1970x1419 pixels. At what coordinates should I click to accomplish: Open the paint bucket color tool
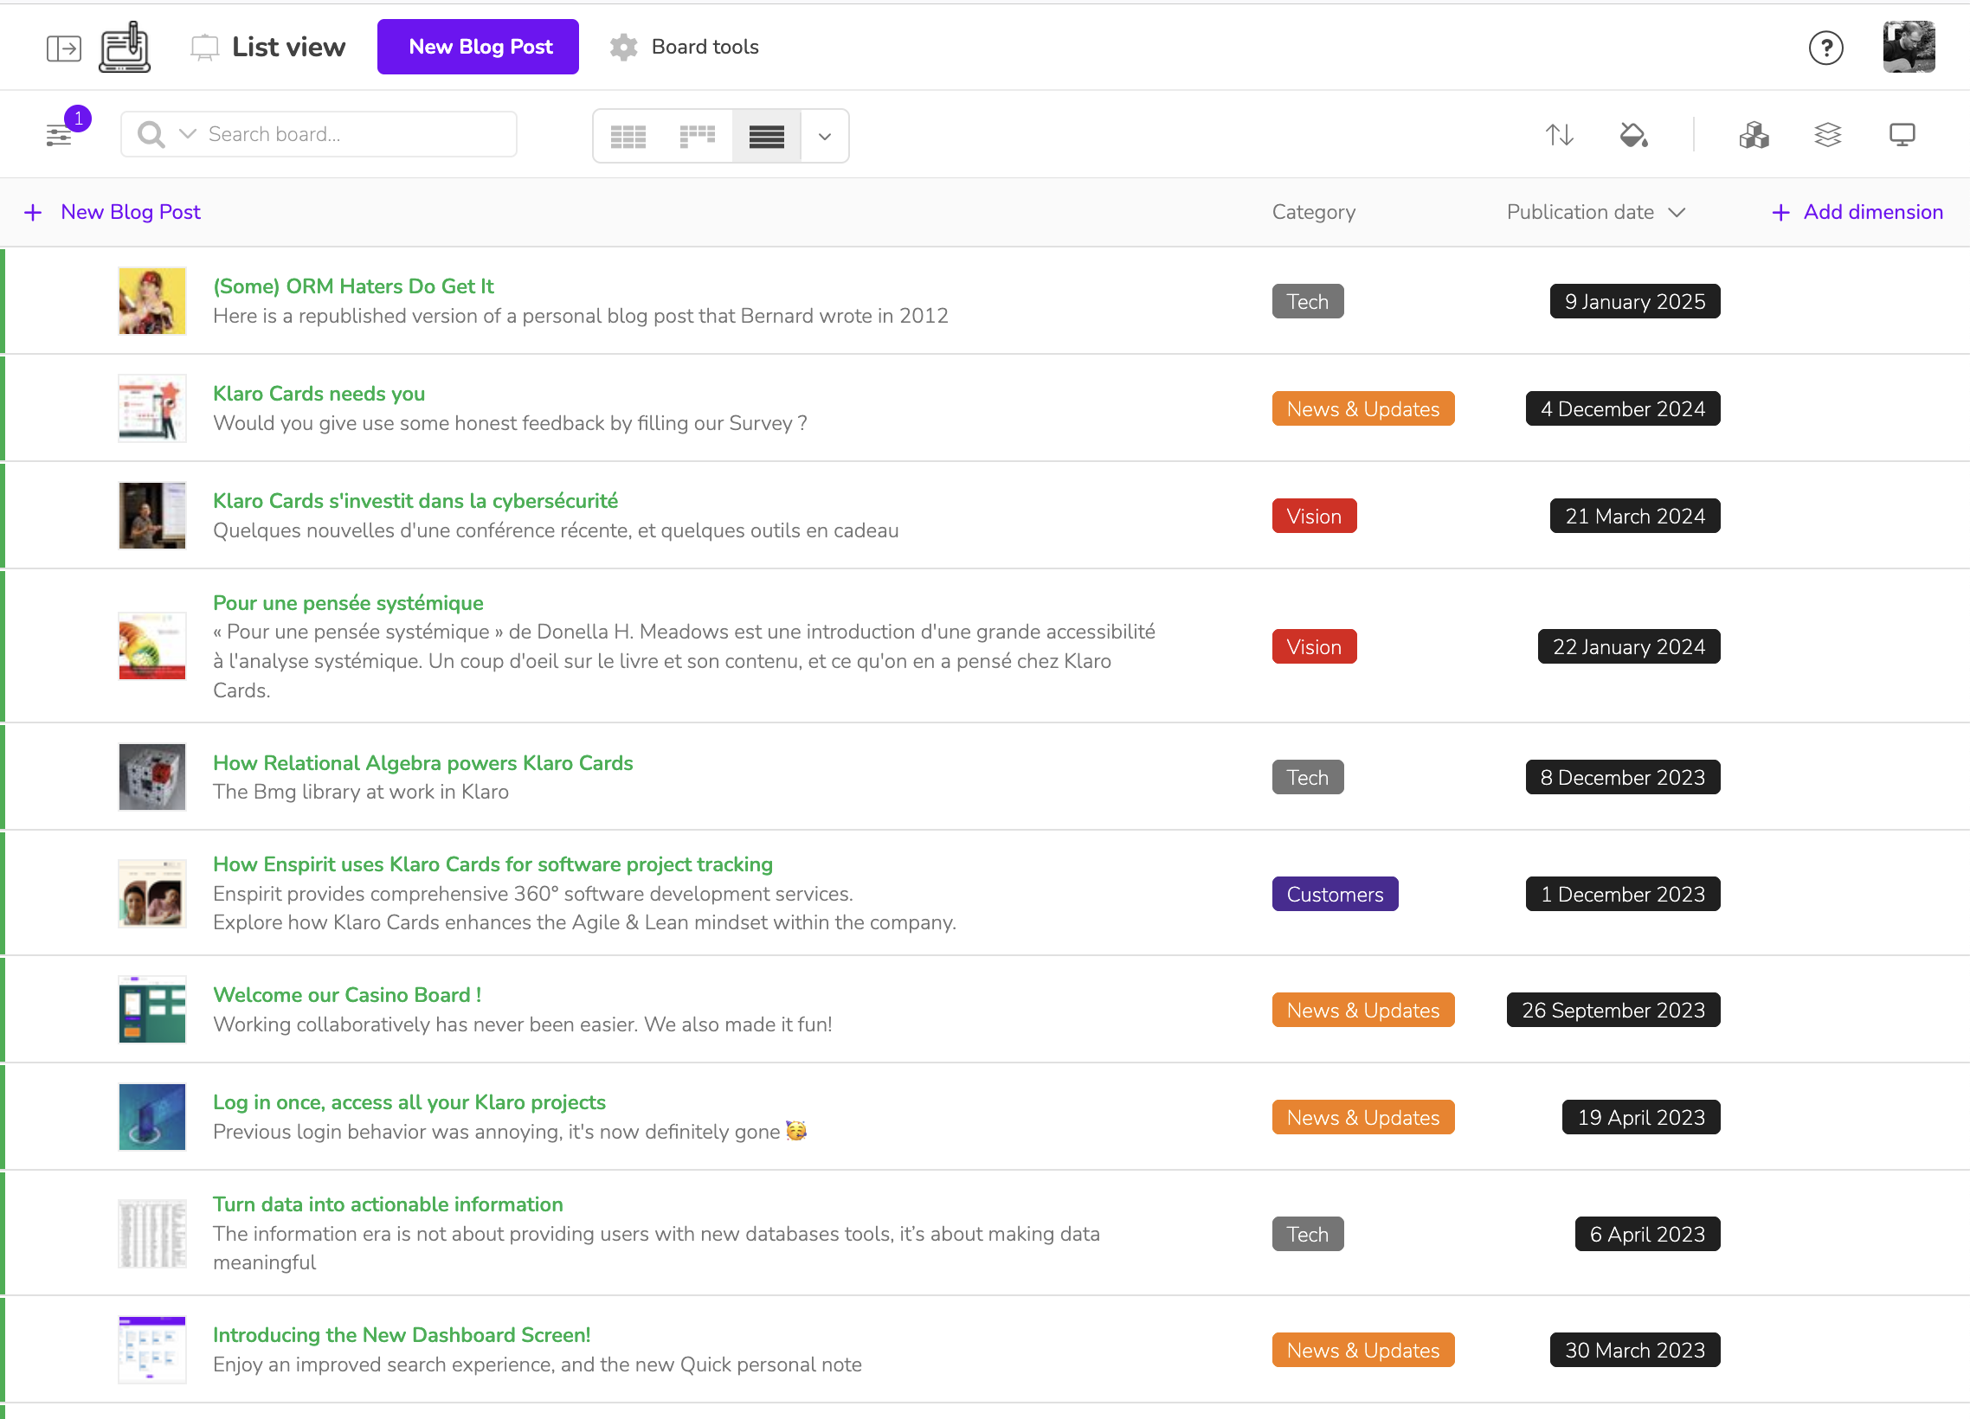point(1634,135)
